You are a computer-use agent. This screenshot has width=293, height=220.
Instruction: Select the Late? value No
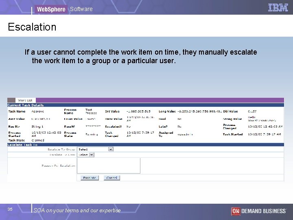pos(179,126)
